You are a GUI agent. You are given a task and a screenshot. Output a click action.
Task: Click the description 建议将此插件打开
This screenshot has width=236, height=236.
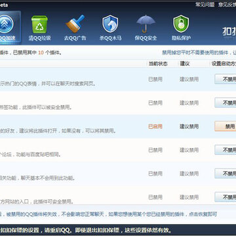pos(39,131)
